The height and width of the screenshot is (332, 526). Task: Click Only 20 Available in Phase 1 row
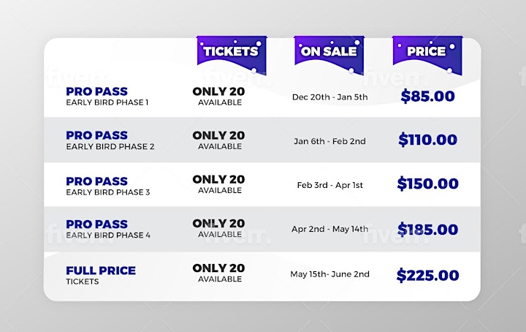point(218,97)
